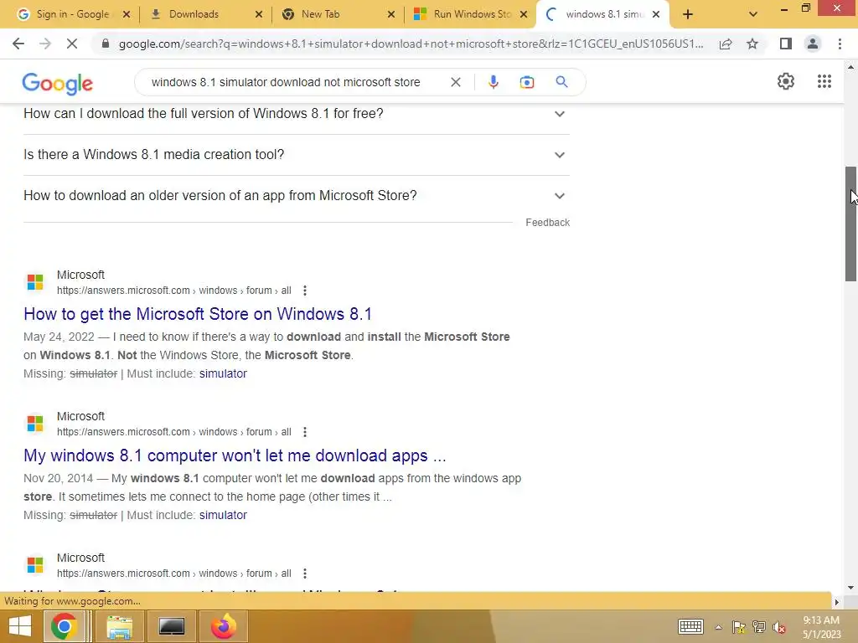Show hidden tray icons
This screenshot has width=858, height=643.
click(x=718, y=627)
